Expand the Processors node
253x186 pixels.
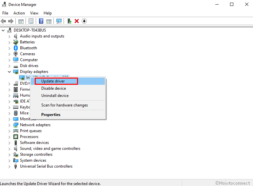tap(10, 137)
